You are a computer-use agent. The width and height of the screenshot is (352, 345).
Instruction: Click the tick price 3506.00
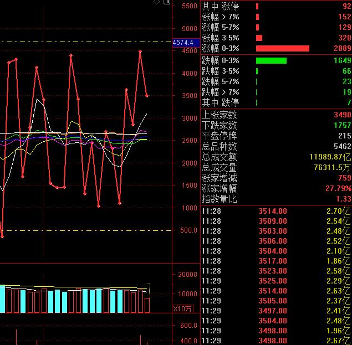(x=273, y=241)
